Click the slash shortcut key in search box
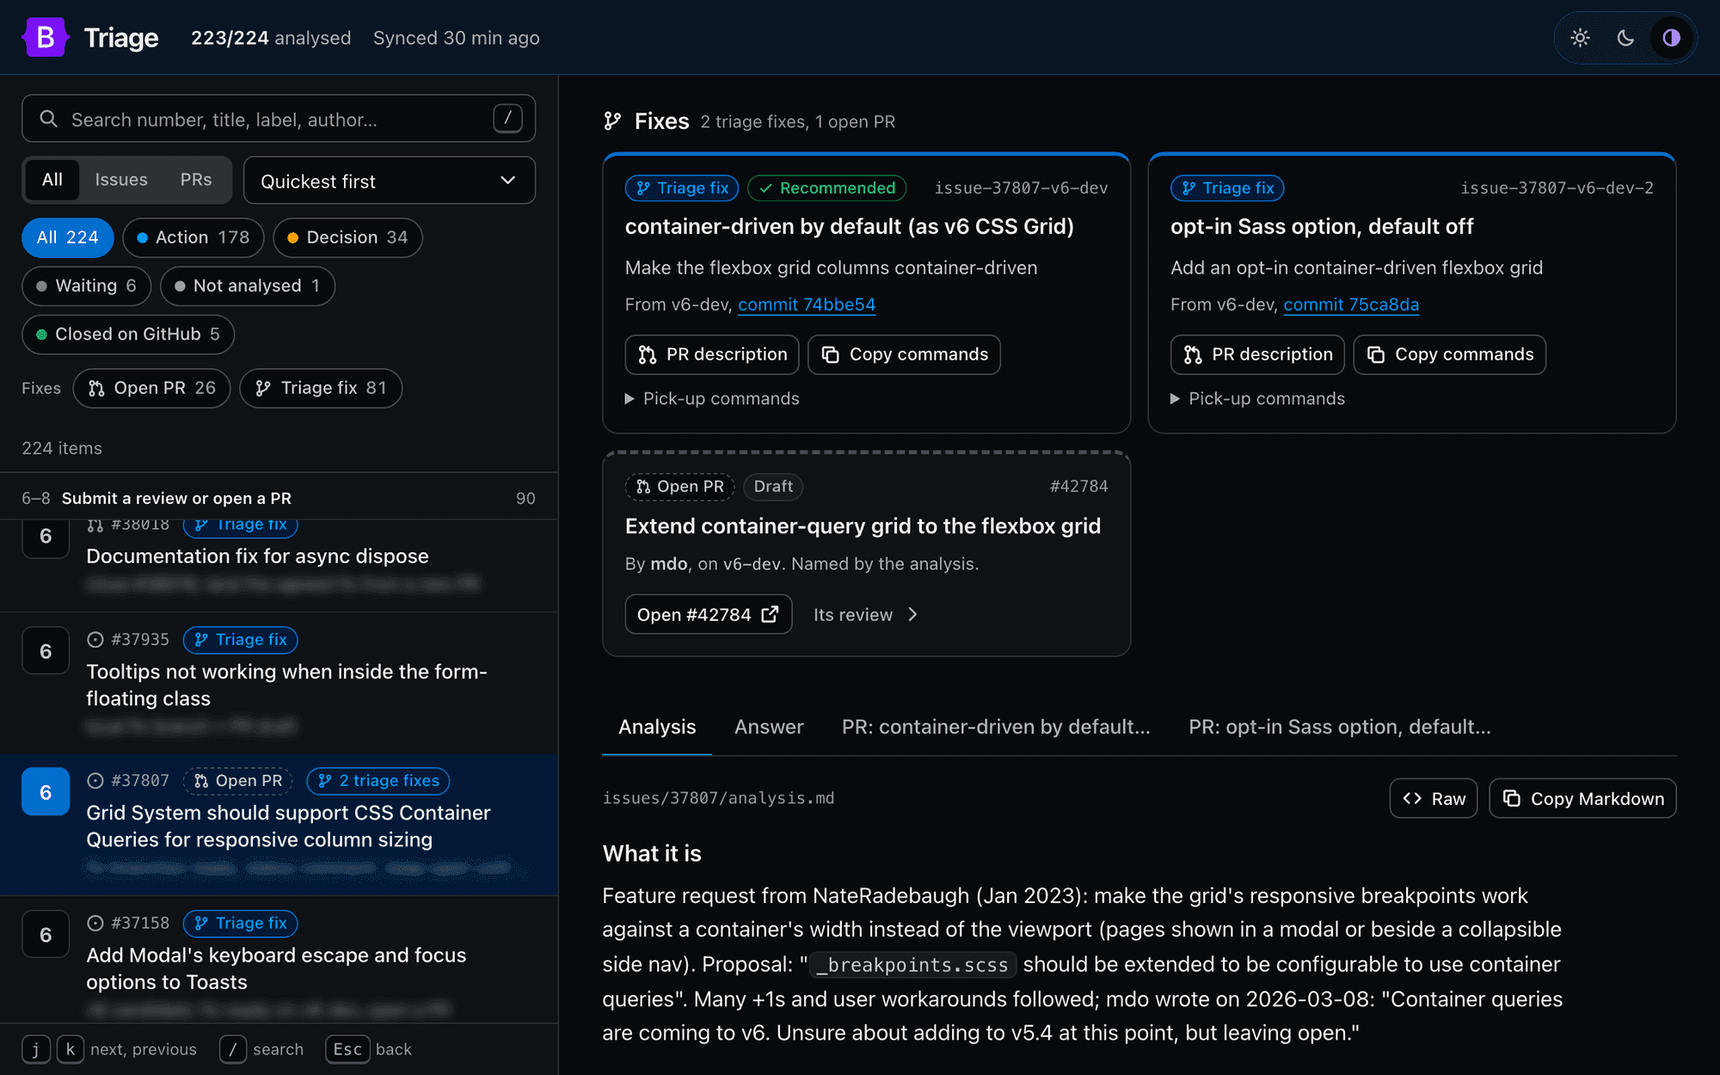1720x1075 pixels. [507, 118]
